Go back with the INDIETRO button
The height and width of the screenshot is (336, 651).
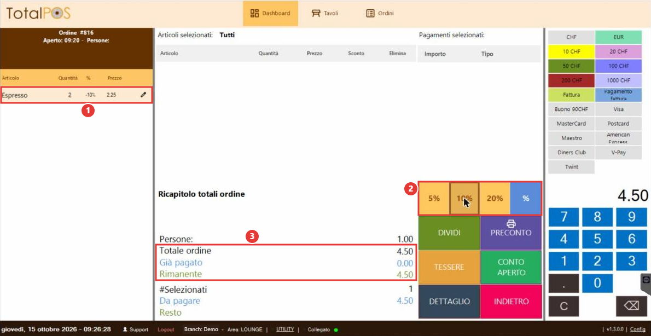point(511,302)
